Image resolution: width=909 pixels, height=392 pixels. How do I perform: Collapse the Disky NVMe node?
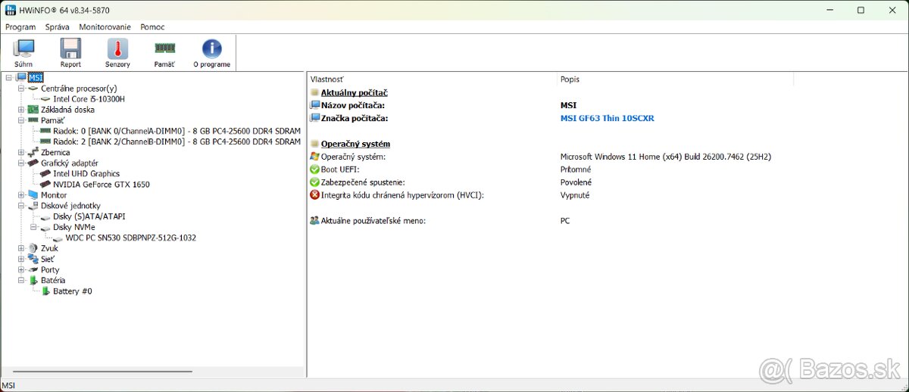tap(33, 227)
